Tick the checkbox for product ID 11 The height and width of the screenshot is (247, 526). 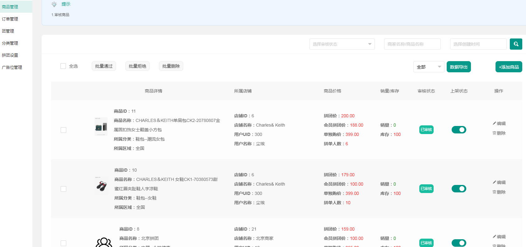coord(63,130)
